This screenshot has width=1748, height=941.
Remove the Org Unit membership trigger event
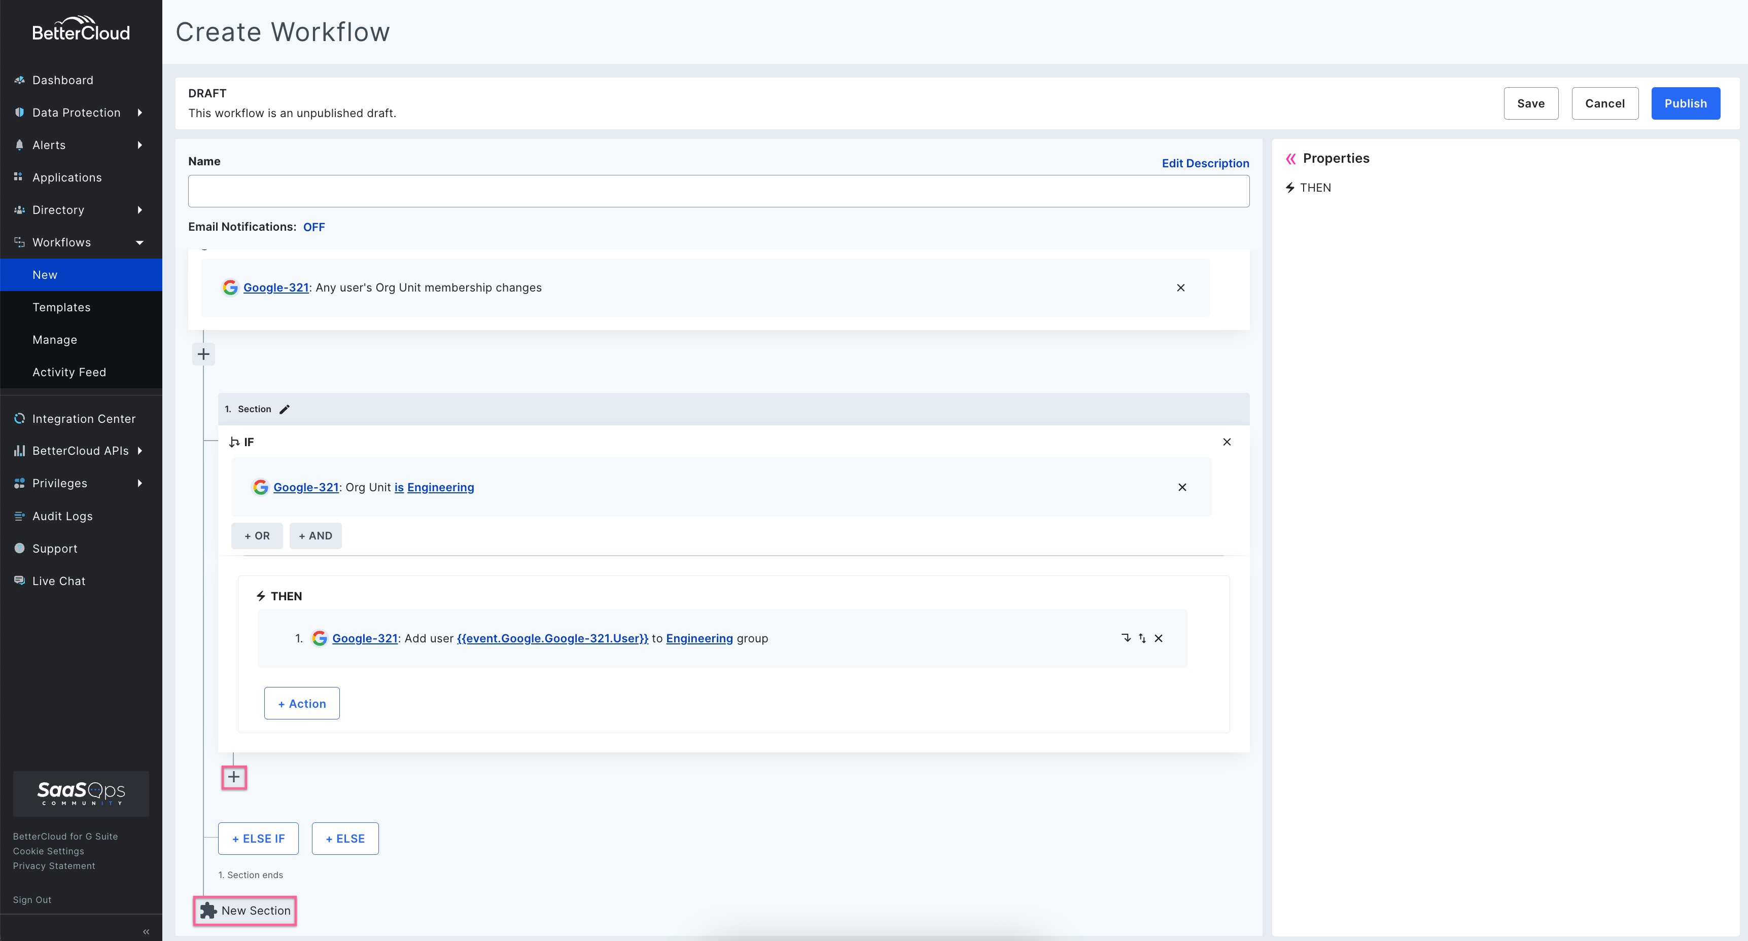[1181, 287]
